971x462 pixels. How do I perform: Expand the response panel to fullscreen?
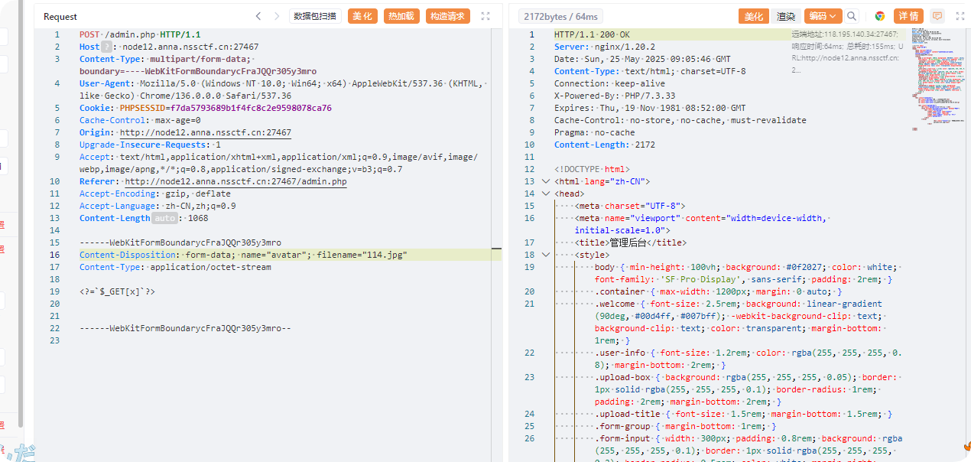tap(959, 16)
